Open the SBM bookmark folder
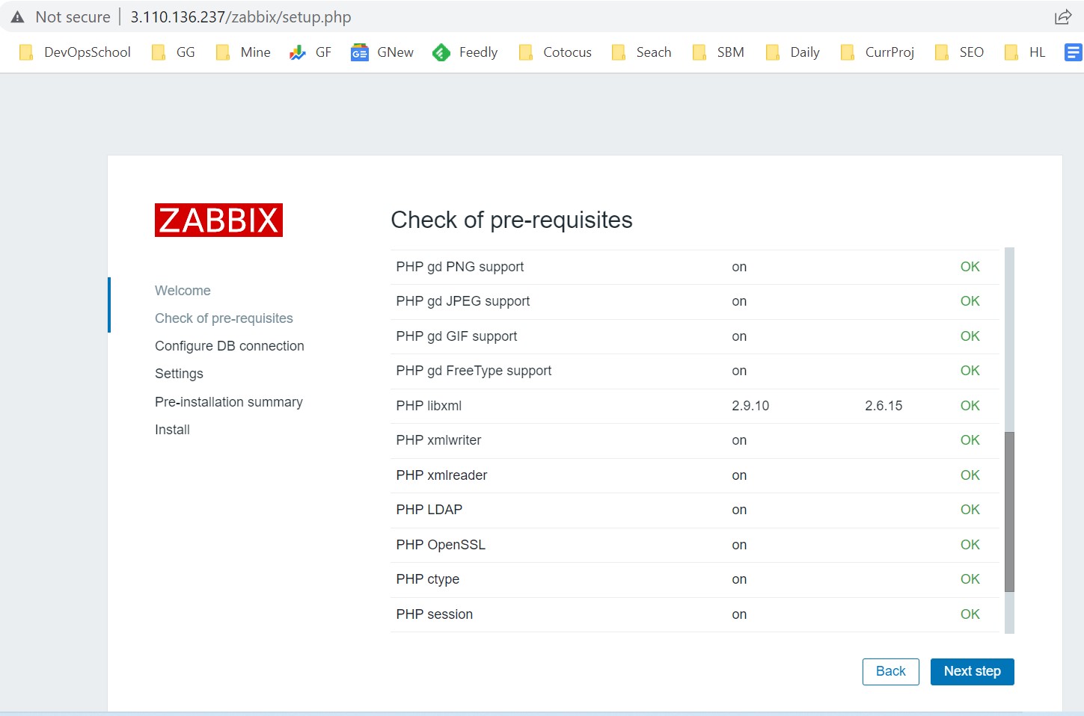 [x=718, y=52]
